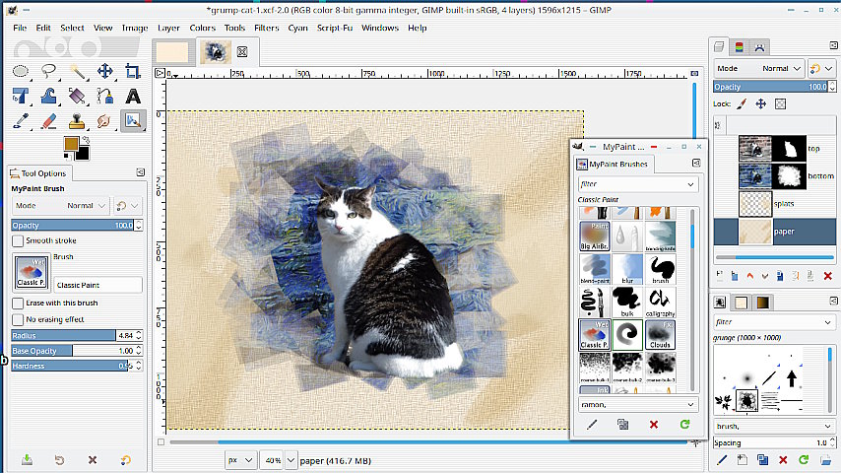
Task: Check the Erase with this brush option
Action: [18, 304]
